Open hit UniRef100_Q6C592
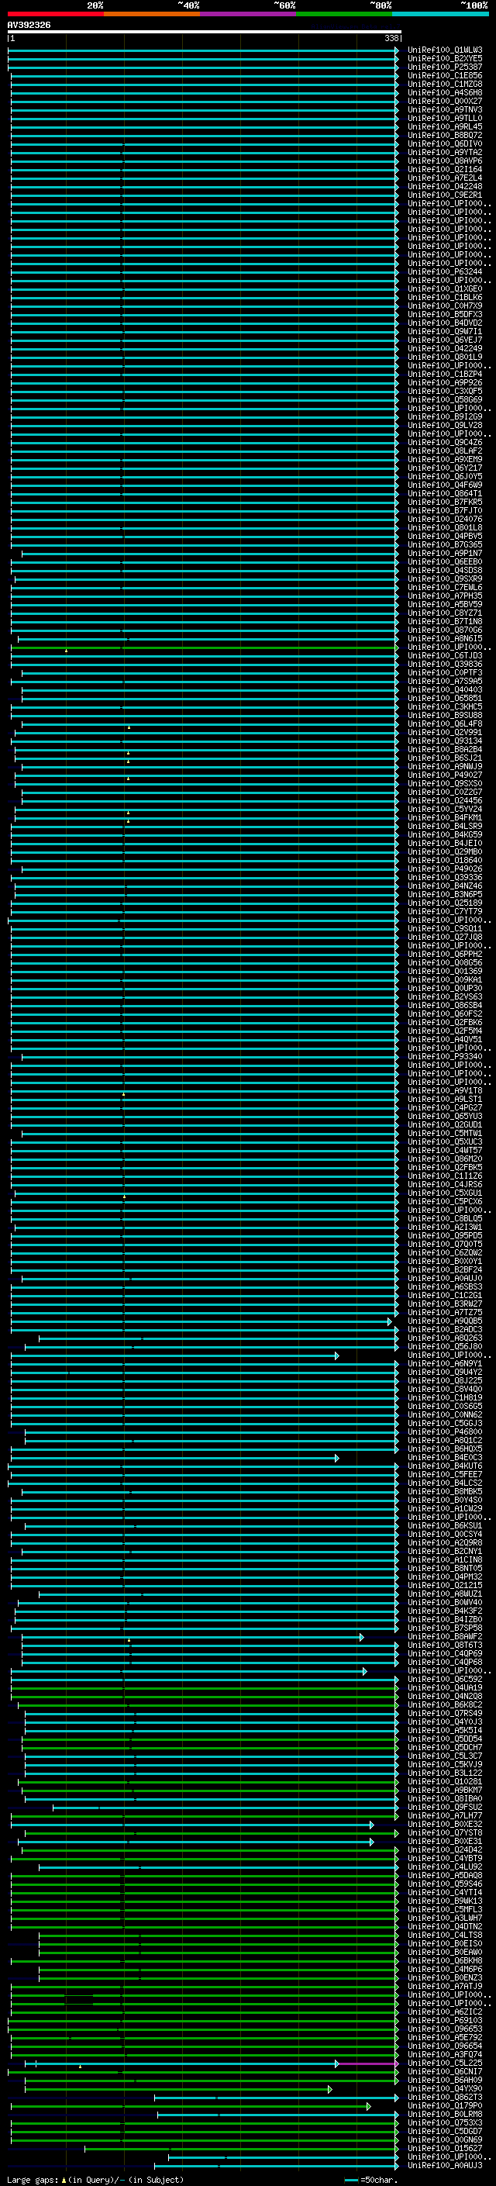496x2186 pixels. click(x=445, y=1679)
